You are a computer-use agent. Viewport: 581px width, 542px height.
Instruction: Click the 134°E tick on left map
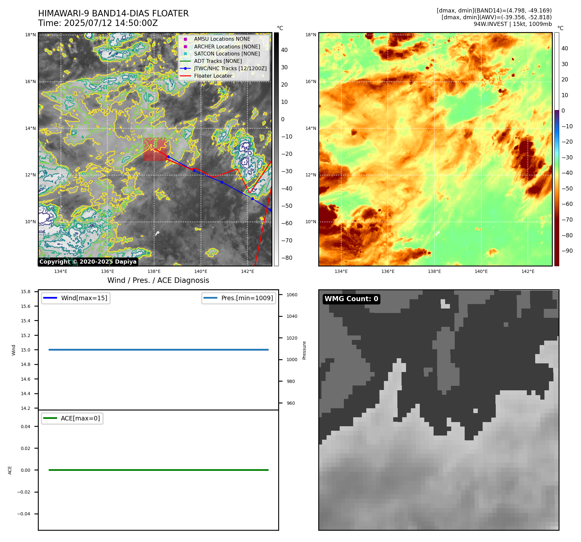coord(61,271)
